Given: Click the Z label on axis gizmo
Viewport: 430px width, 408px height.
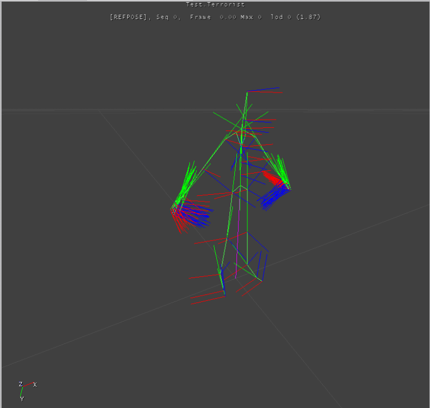Looking at the screenshot, I should click(x=21, y=384).
